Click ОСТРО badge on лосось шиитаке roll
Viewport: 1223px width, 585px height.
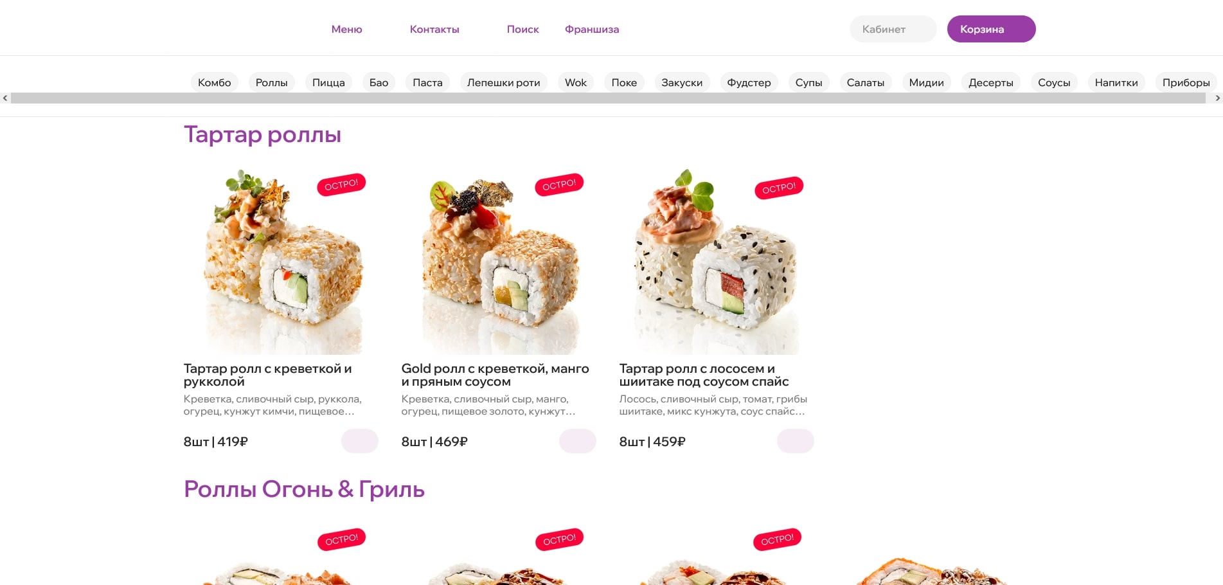[779, 188]
